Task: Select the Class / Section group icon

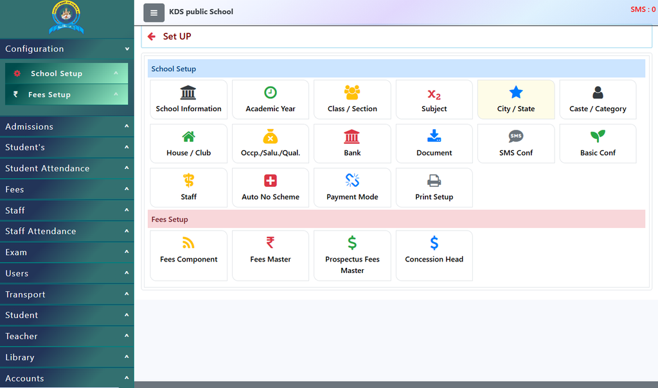Action: click(352, 93)
